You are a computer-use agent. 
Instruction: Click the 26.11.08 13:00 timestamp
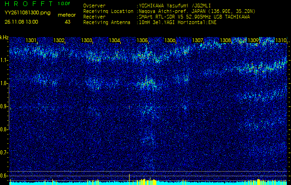pyautogui.click(x=21, y=22)
